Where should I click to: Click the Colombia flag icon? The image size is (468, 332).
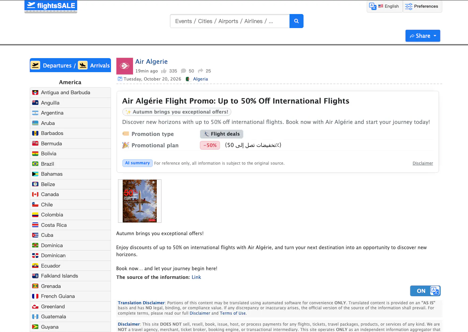[35, 215]
